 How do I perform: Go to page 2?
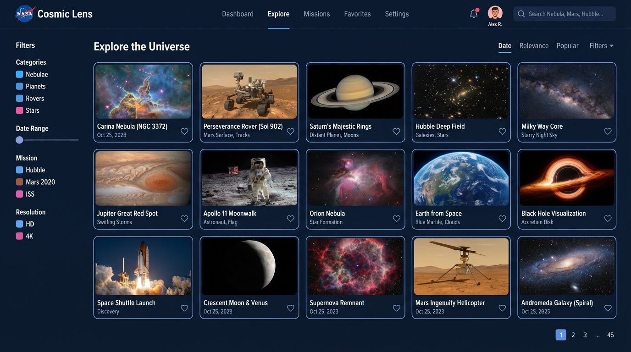coord(573,335)
